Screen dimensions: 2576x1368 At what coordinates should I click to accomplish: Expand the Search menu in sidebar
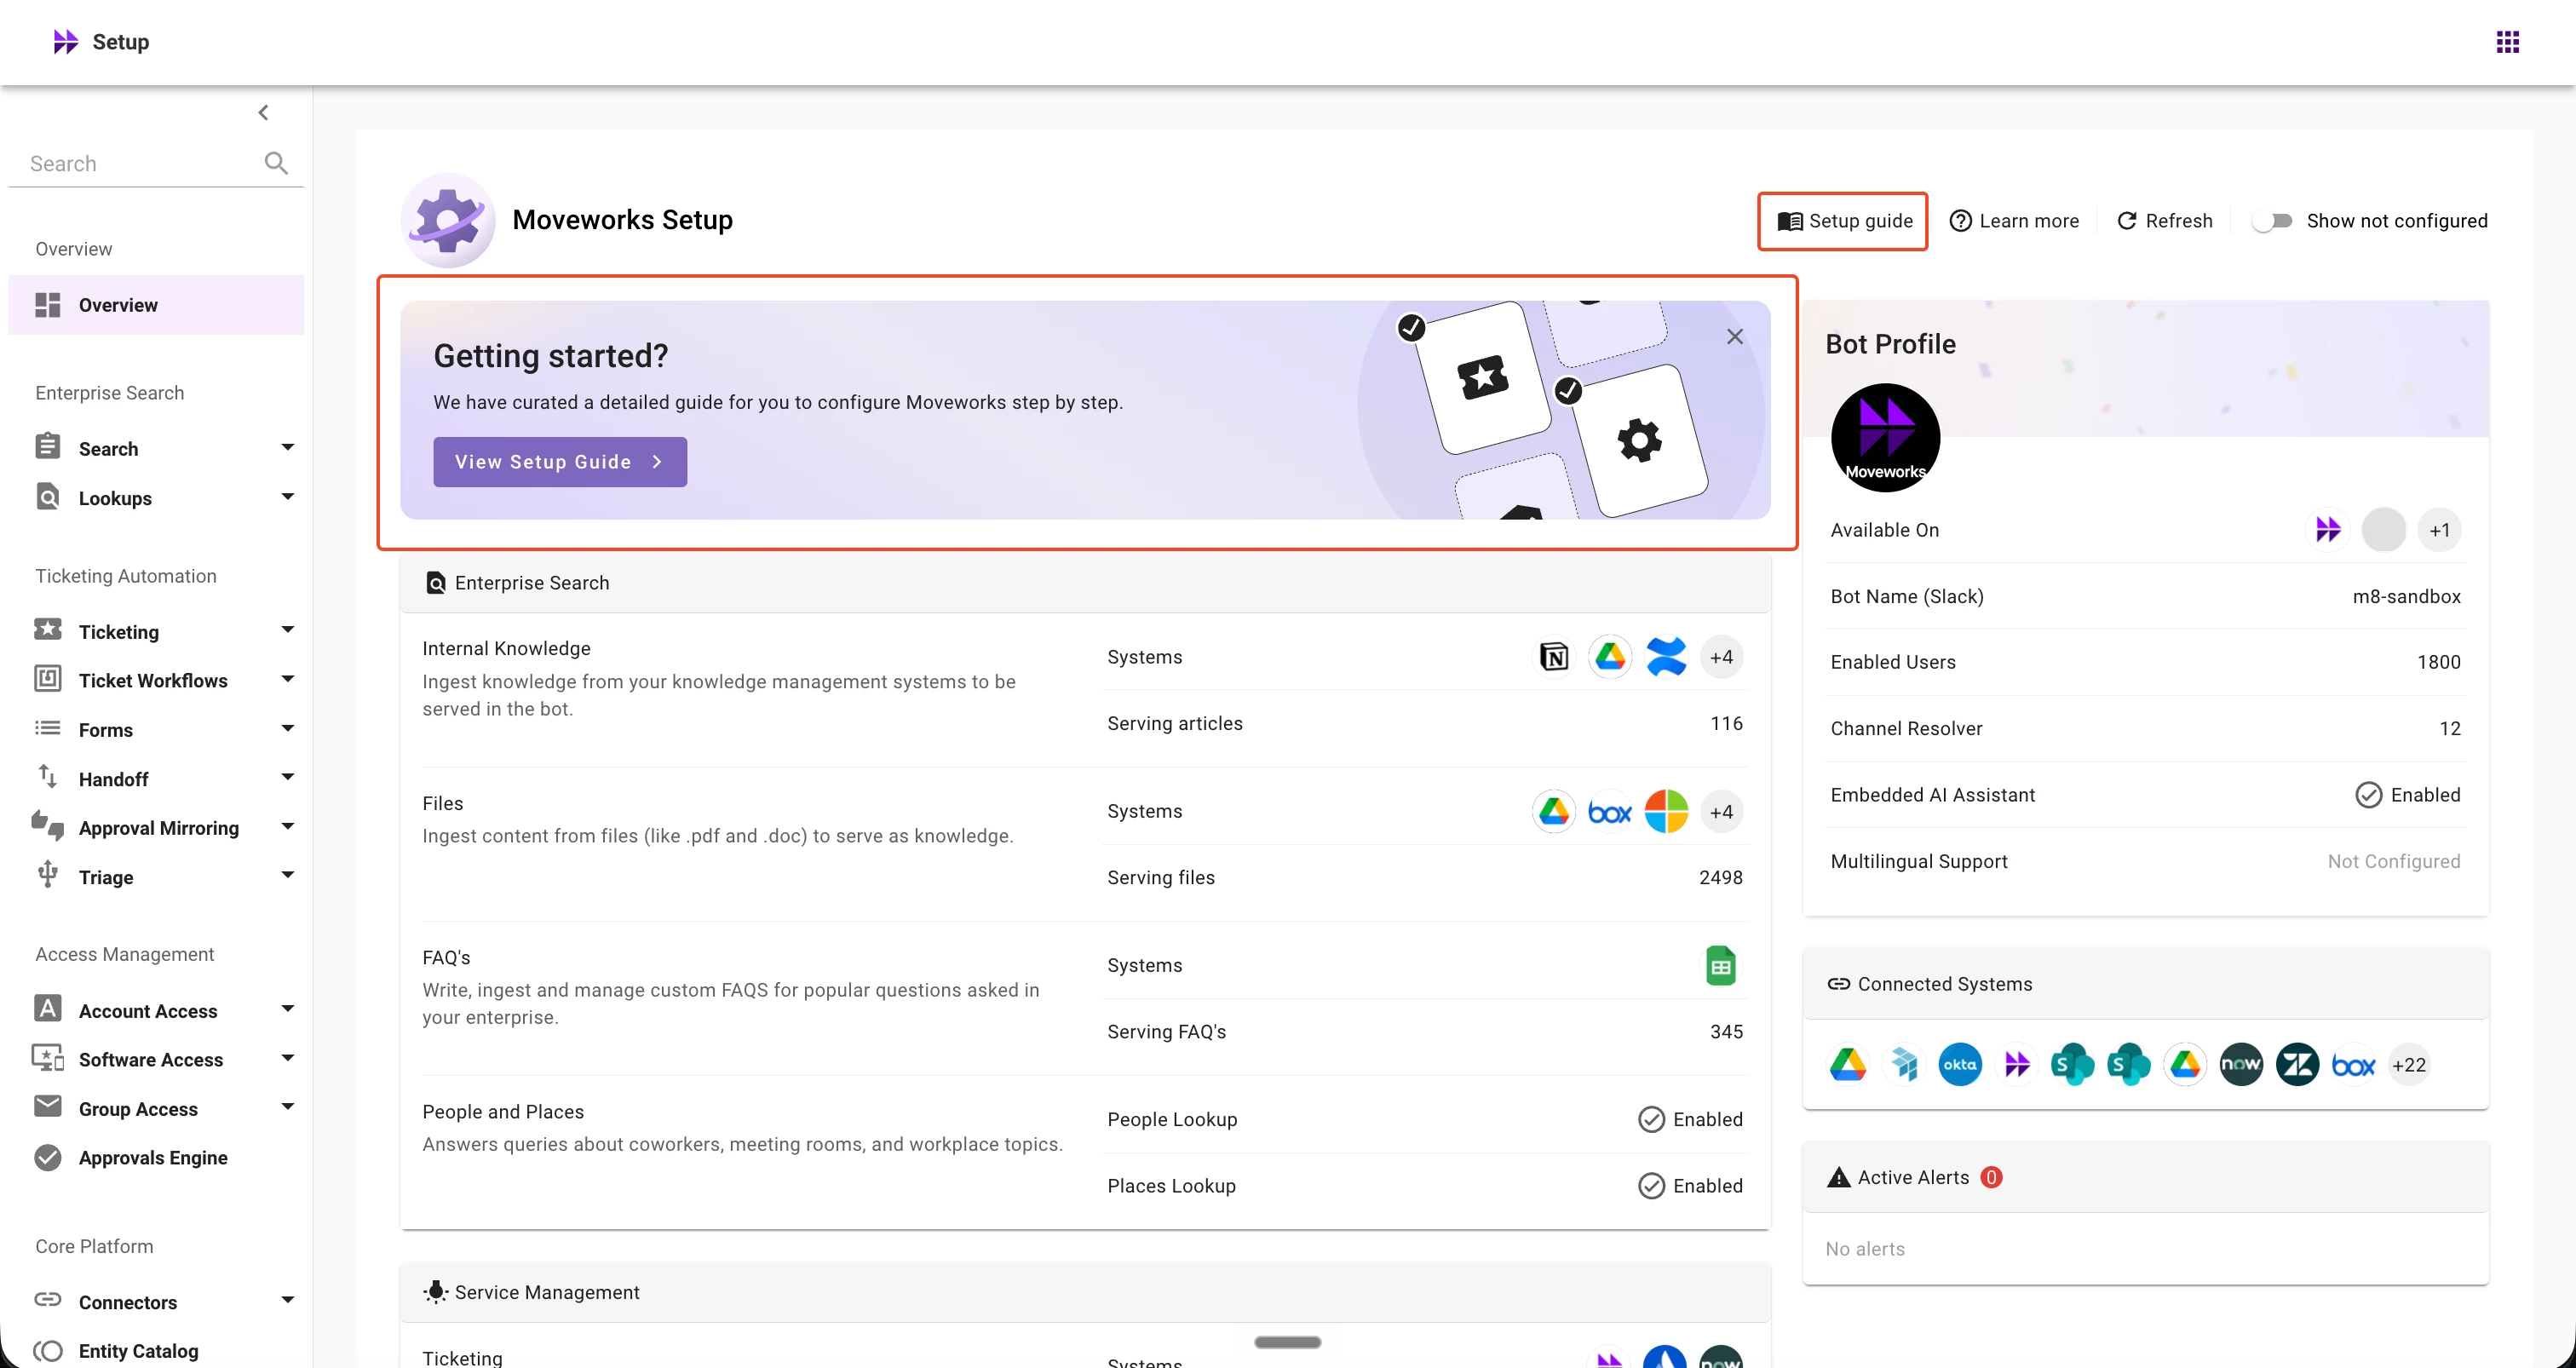click(x=287, y=447)
